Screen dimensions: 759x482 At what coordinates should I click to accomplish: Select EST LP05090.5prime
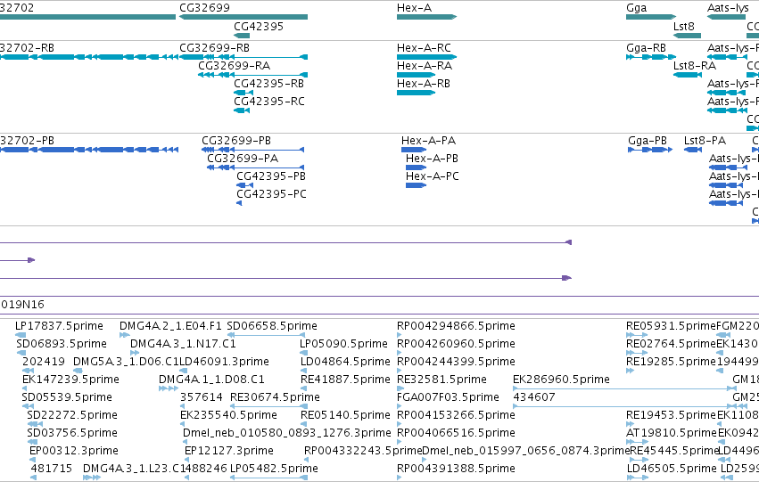(x=343, y=344)
